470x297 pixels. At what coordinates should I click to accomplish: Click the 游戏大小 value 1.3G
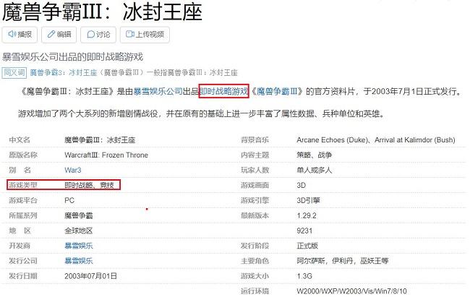[304, 276]
